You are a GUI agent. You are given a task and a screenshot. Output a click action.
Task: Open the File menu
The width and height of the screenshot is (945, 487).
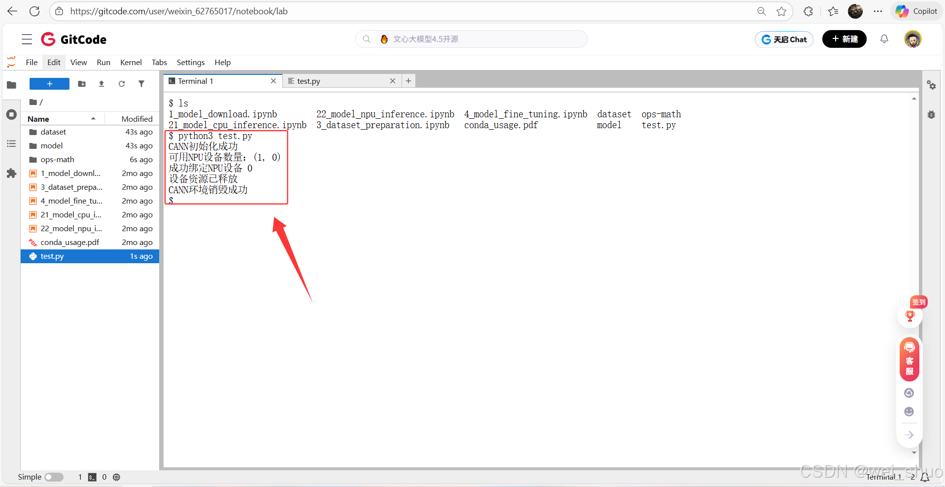[x=32, y=62]
